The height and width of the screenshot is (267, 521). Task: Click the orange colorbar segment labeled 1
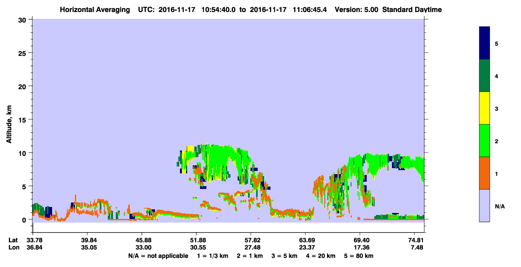[484, 173]
